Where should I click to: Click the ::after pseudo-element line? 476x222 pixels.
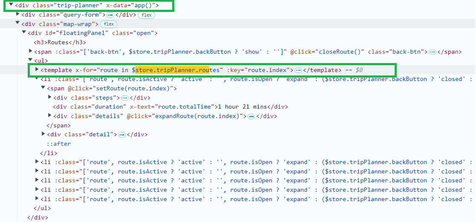(x=58, y=144)
